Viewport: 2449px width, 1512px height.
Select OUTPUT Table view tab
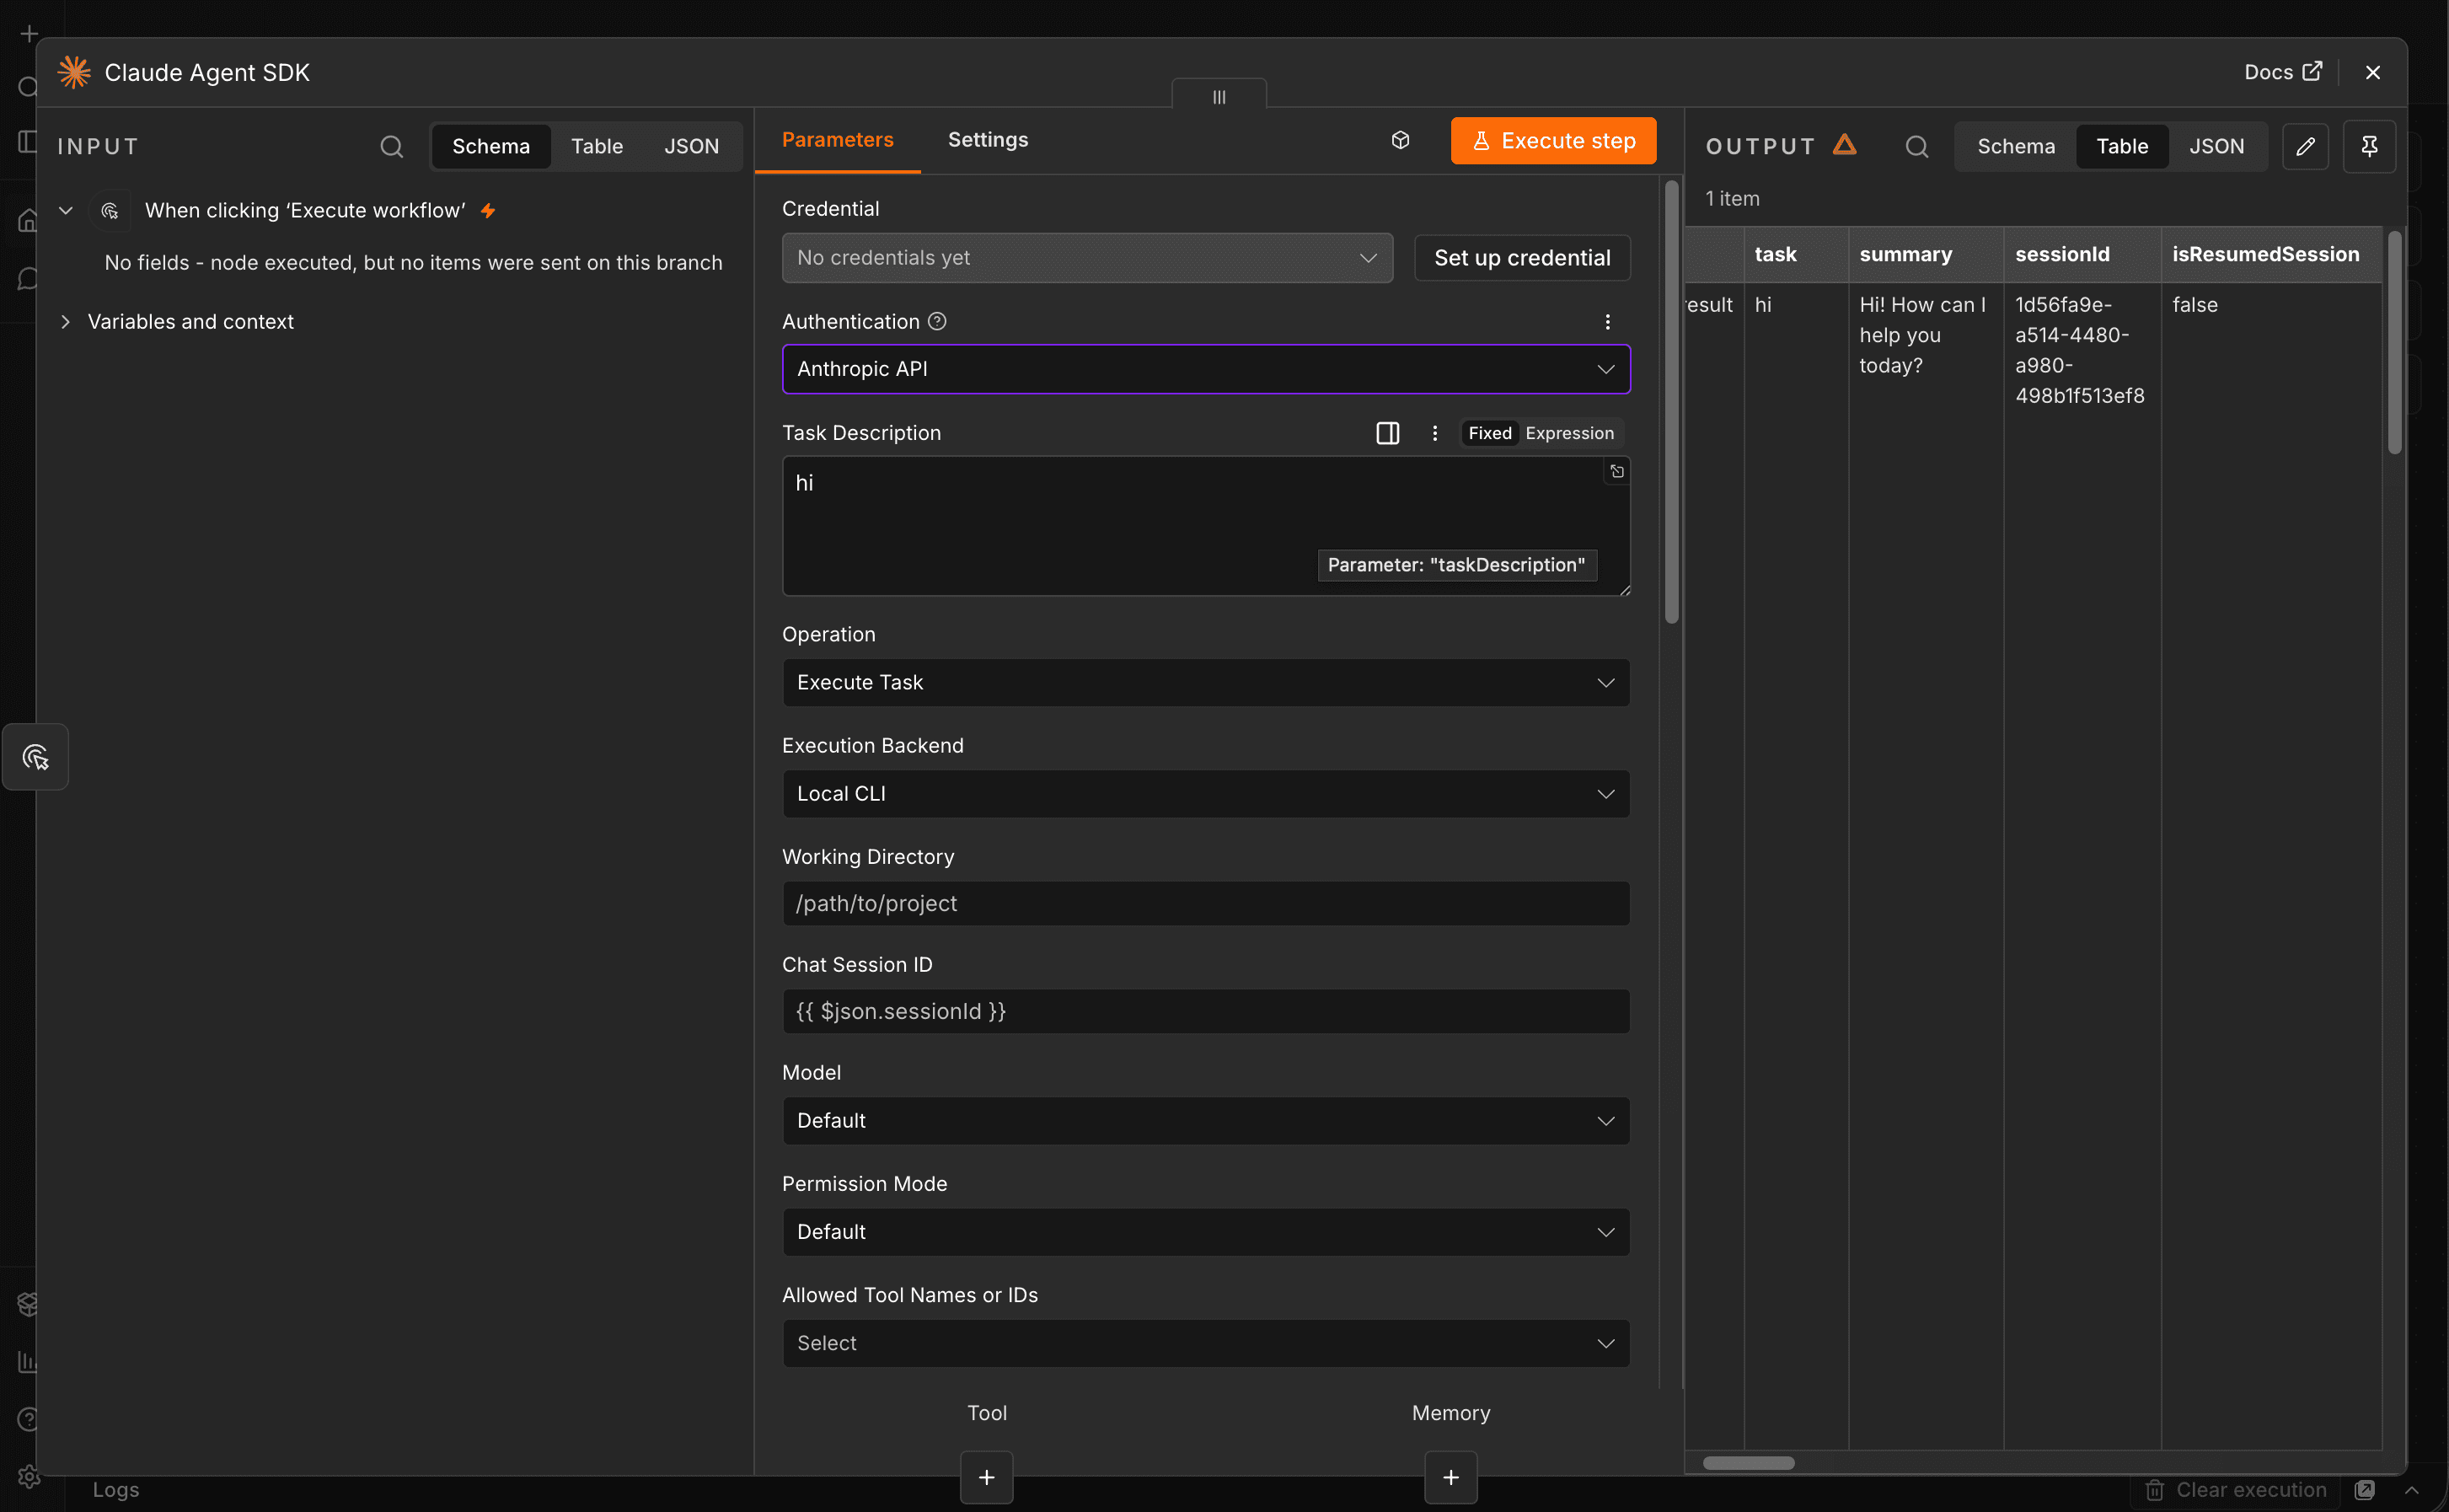(2121, 146)
